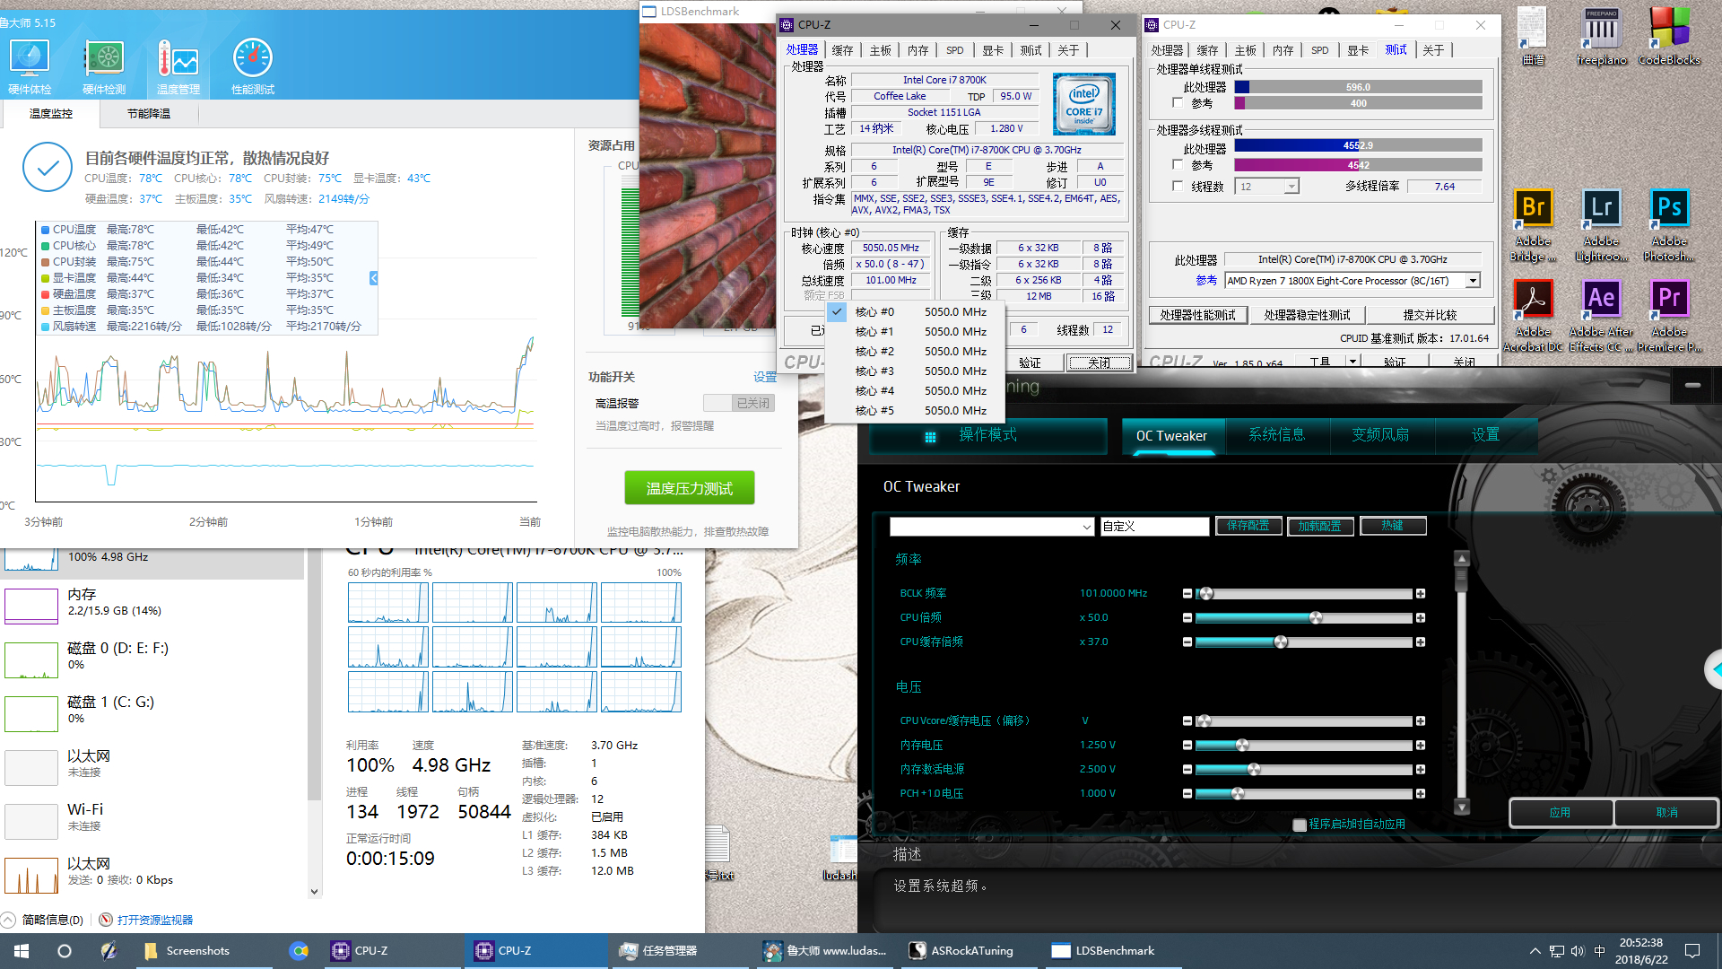Open OC Tweaker profile dropdown

pyautogui.click(x=991, y=527)
